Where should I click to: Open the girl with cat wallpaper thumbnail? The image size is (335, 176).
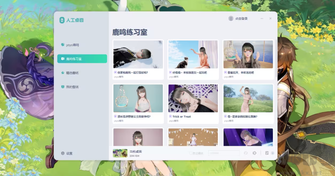[193, 54]
